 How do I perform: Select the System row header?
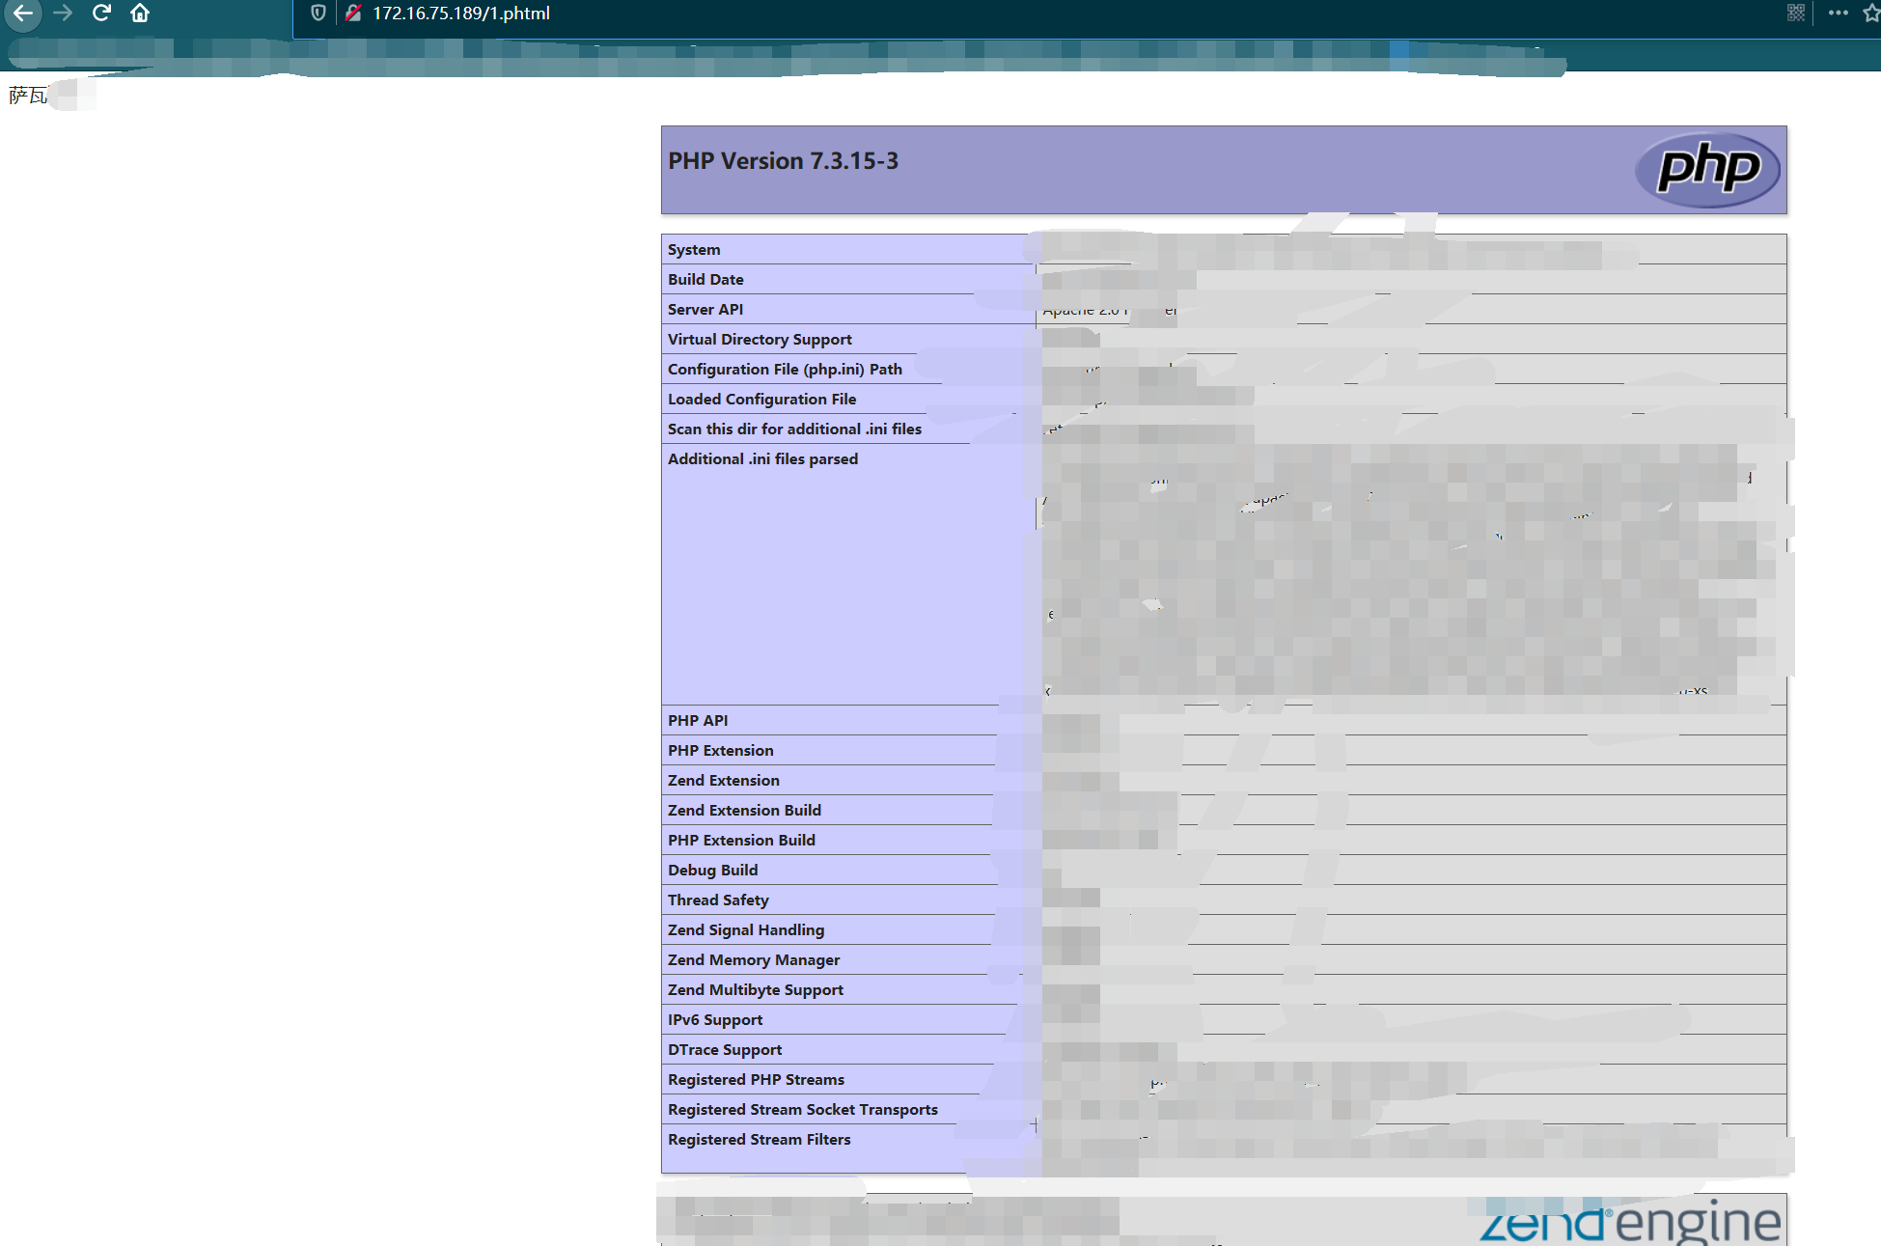(x=693, y=249)
